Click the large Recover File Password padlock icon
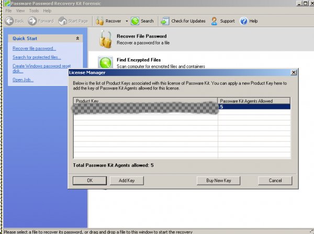This screenshot has width=314, height=234. [x=106, y=39]
